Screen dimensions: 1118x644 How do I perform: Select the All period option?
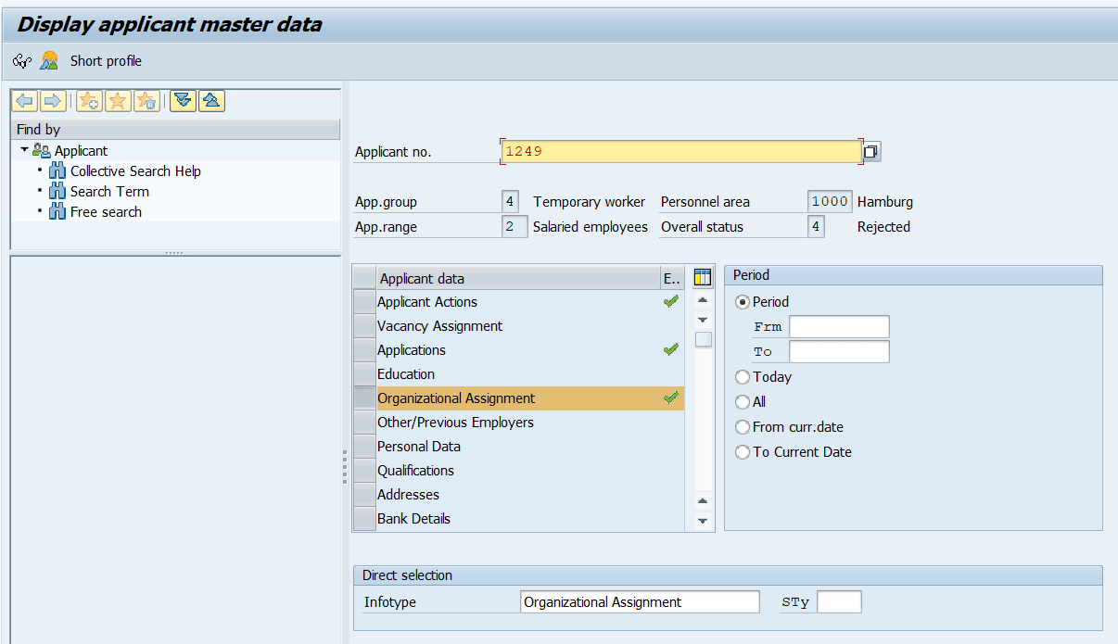coord(743,402)
